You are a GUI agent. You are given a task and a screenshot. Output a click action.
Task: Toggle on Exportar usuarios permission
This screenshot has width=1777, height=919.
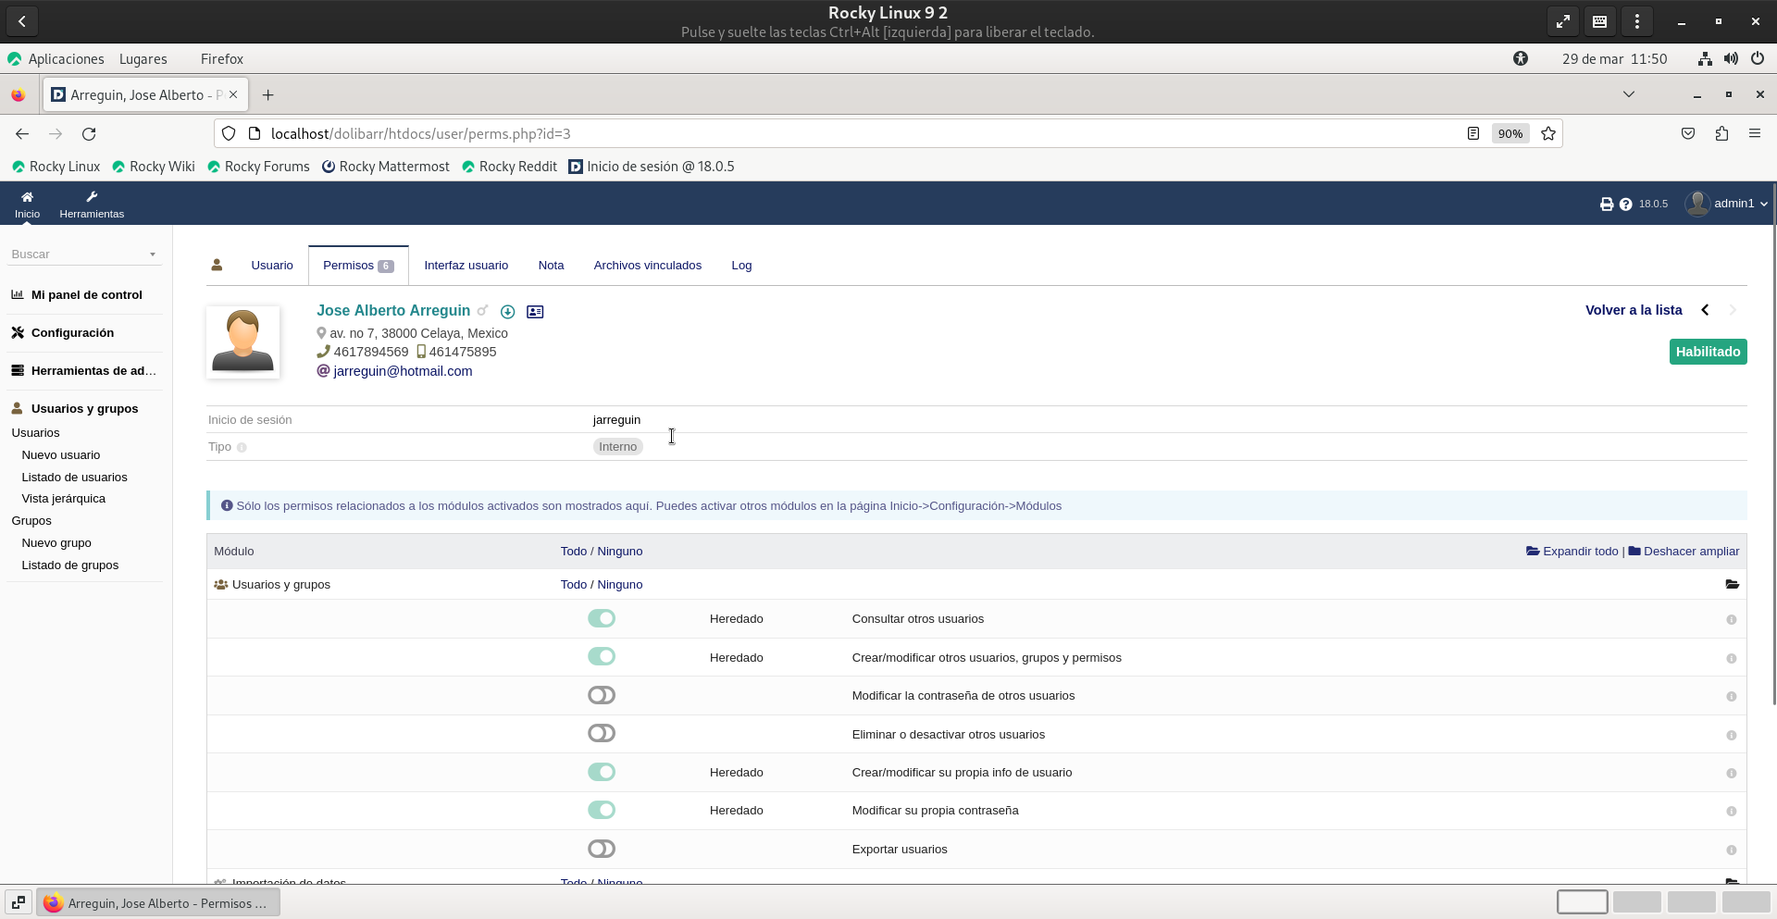pyautogui.click(x=602, y=849)
